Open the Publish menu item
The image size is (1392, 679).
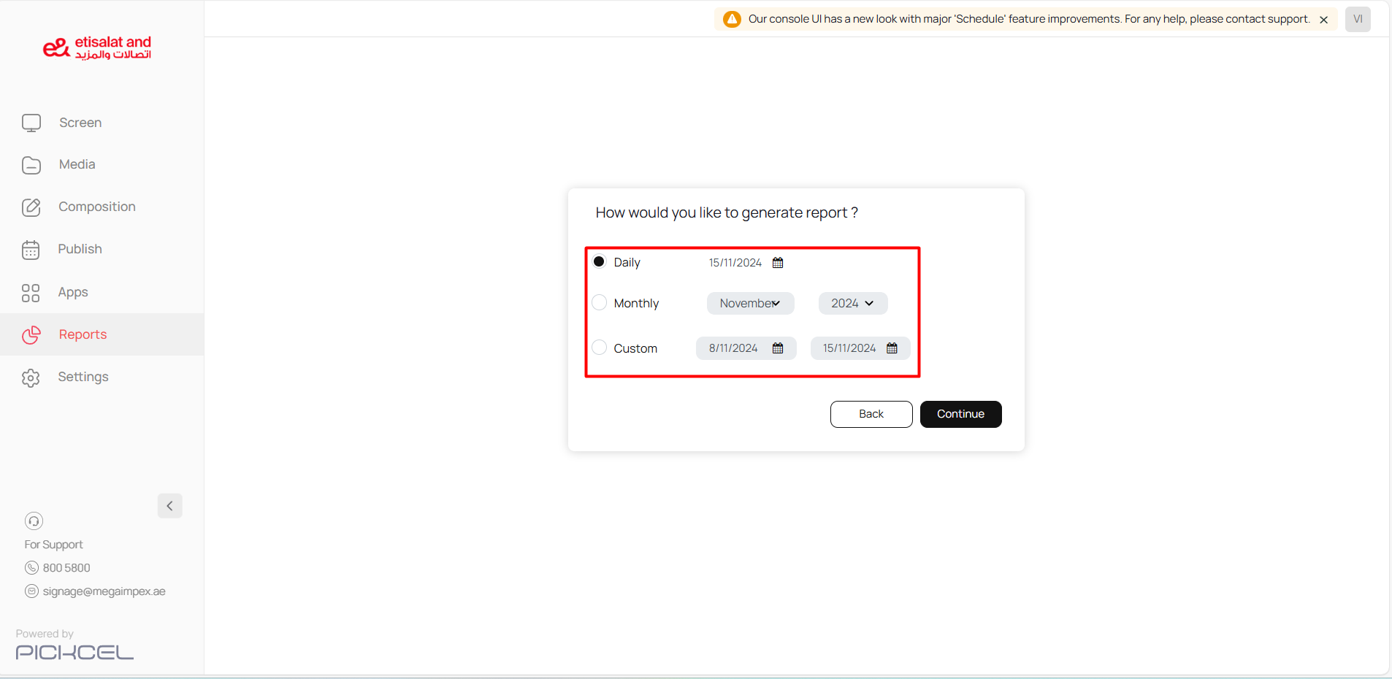80,250
